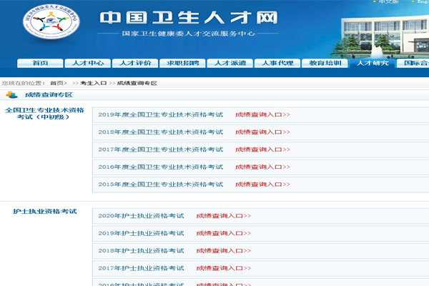
Task: Click text 2016年度全国卫生专业技术资格考试
Action: coord(161,167)
